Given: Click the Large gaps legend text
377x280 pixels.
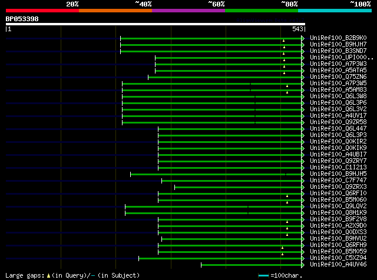Looking at the screenshot, I should [25, 276].
